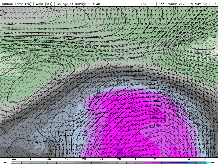Click the -36 color bar label

coord(48,159)
